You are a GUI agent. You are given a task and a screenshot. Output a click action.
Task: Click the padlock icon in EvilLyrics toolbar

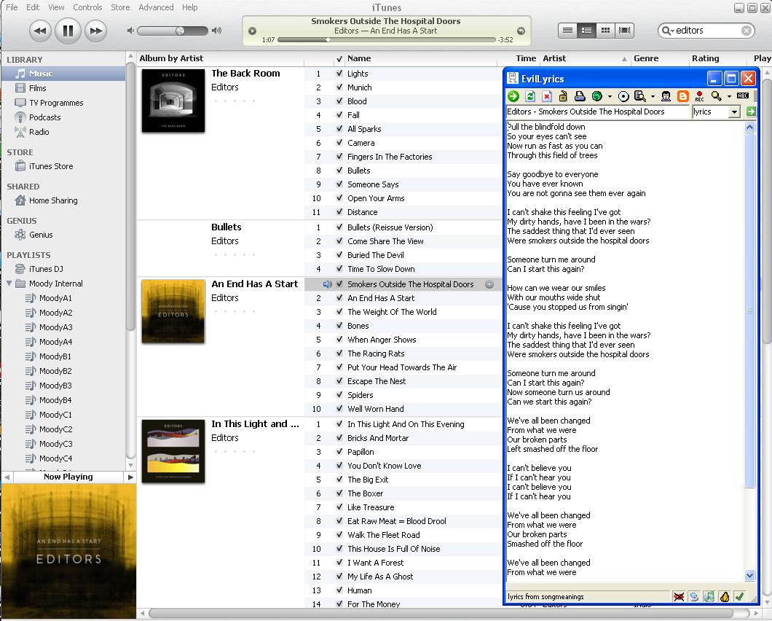tap(563, 96)
